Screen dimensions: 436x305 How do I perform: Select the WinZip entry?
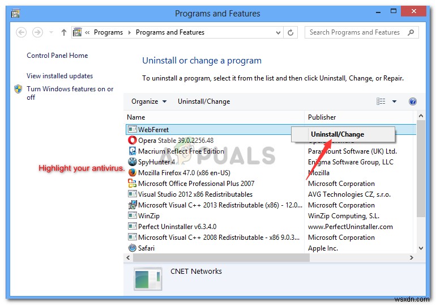(x=149, y=216)
